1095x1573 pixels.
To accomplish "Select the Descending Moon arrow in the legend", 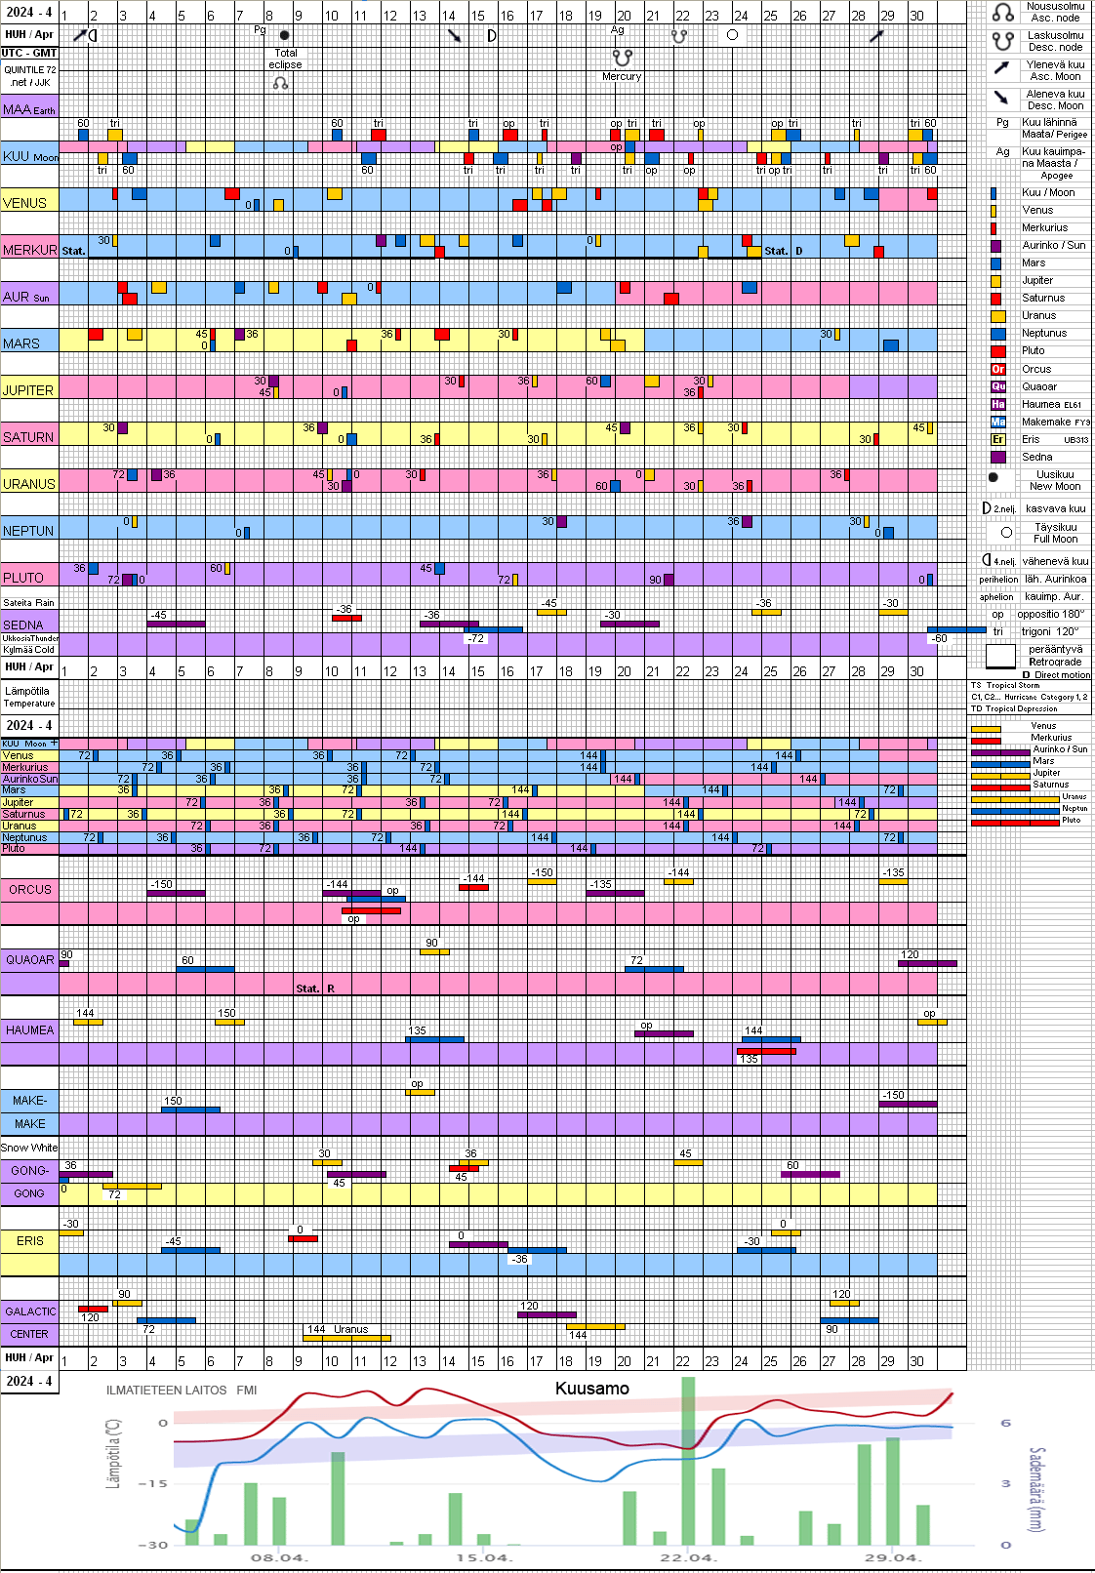I will pos(1002,98).
